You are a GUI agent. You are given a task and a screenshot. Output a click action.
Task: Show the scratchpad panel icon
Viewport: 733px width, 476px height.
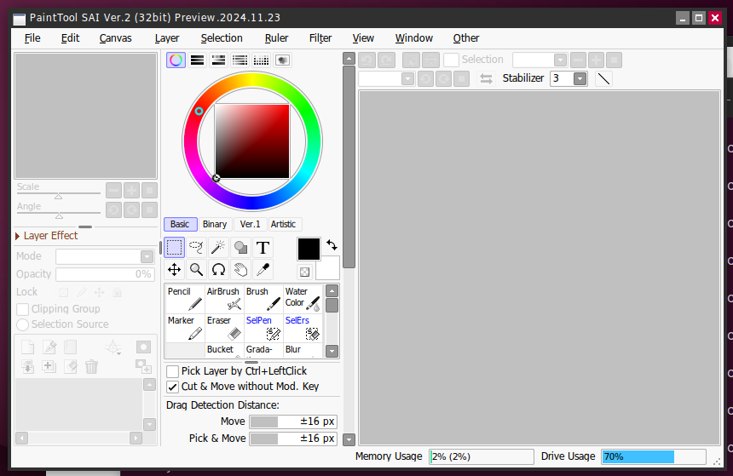click(282, 60)
